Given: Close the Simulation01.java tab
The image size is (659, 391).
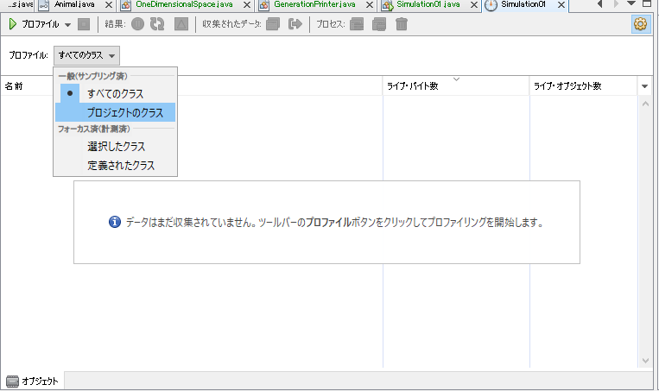Looking at the screenshot, I should pyautogui.click(x=473, y=5).
